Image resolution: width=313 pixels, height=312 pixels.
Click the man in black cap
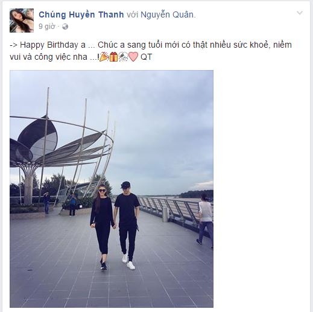click(x=127, y=224)
